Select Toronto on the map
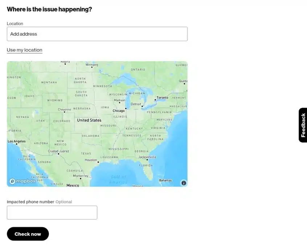The width and height of the screenshot is (307, 248). coord(155,100)
